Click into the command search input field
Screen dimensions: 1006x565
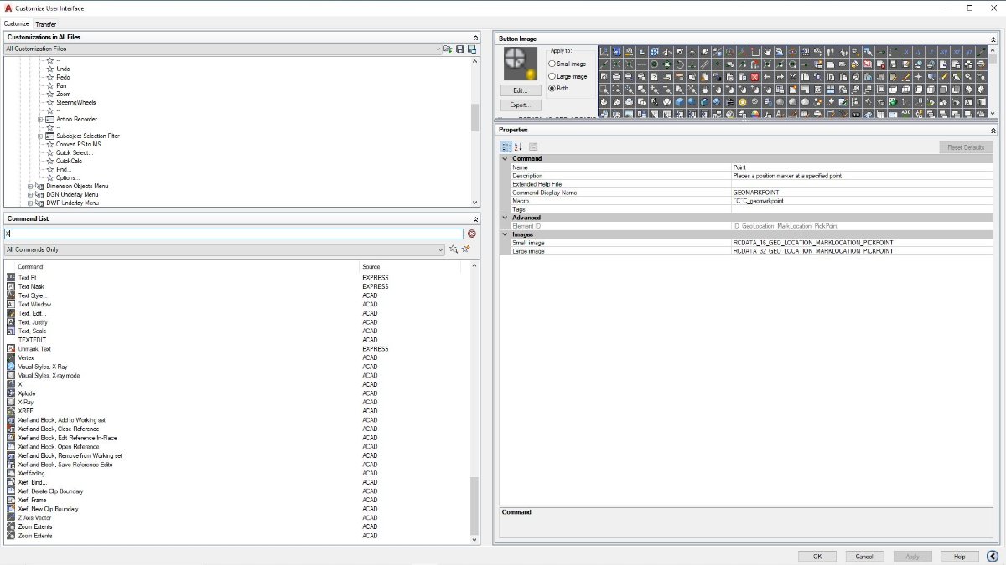234,234
